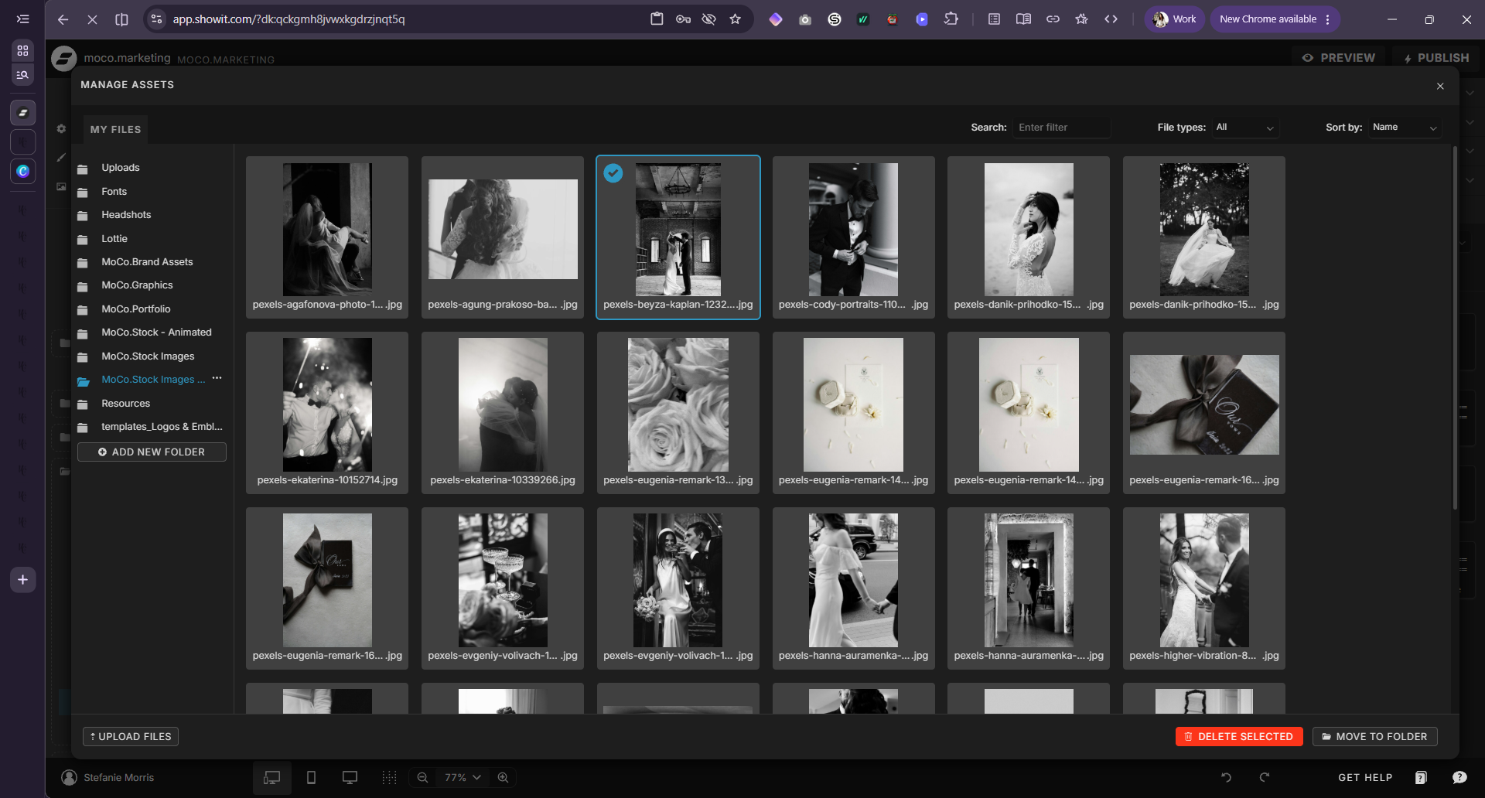
Task: Open the Work profile button
Action: (x=1174, y=19)
